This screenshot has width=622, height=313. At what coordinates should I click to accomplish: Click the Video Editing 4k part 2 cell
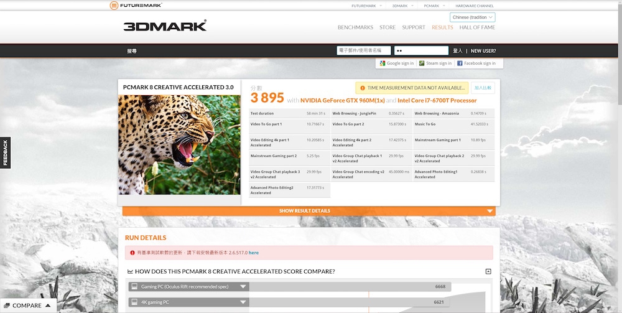[x=371, y=142]
